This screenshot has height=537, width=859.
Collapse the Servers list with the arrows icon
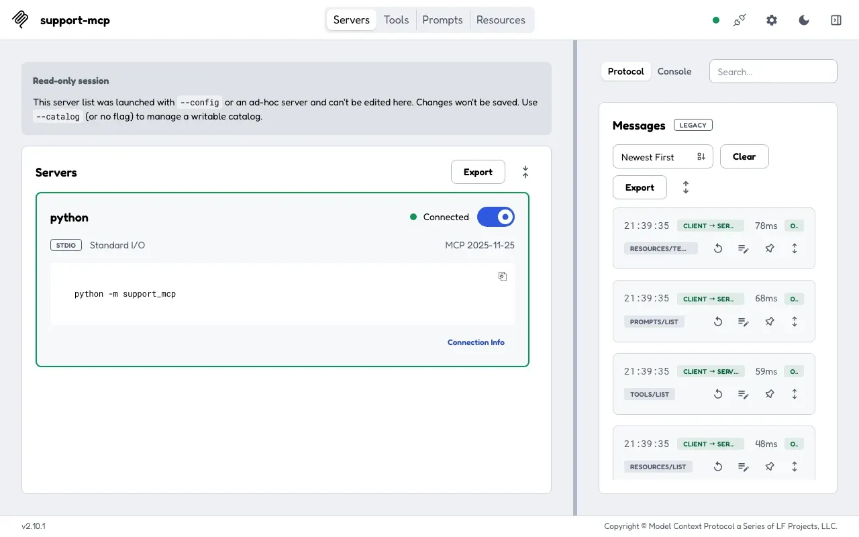(x=525, y=172)
